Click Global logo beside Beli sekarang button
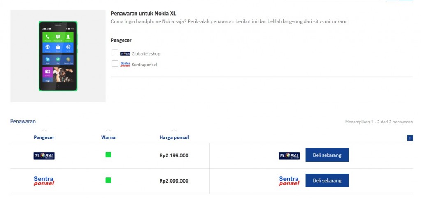 (x=289, y=156)
